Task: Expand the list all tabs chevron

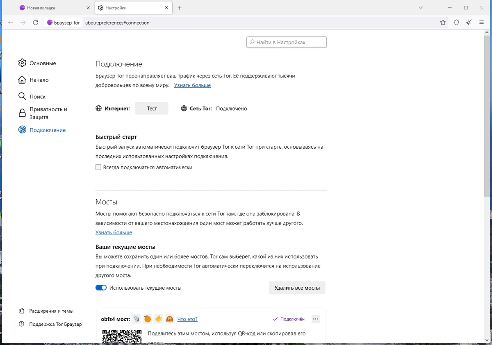Action: coord(421,8)
